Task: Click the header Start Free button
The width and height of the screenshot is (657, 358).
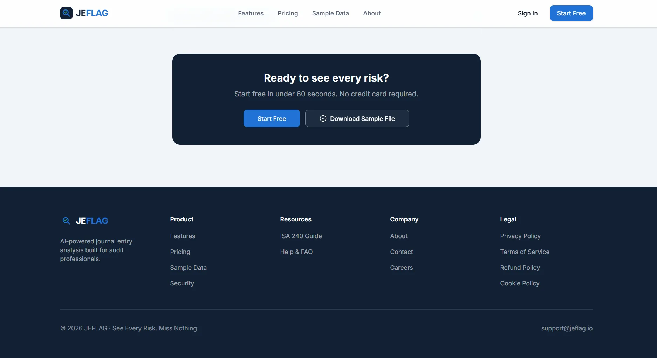Action: coord(571,13)
